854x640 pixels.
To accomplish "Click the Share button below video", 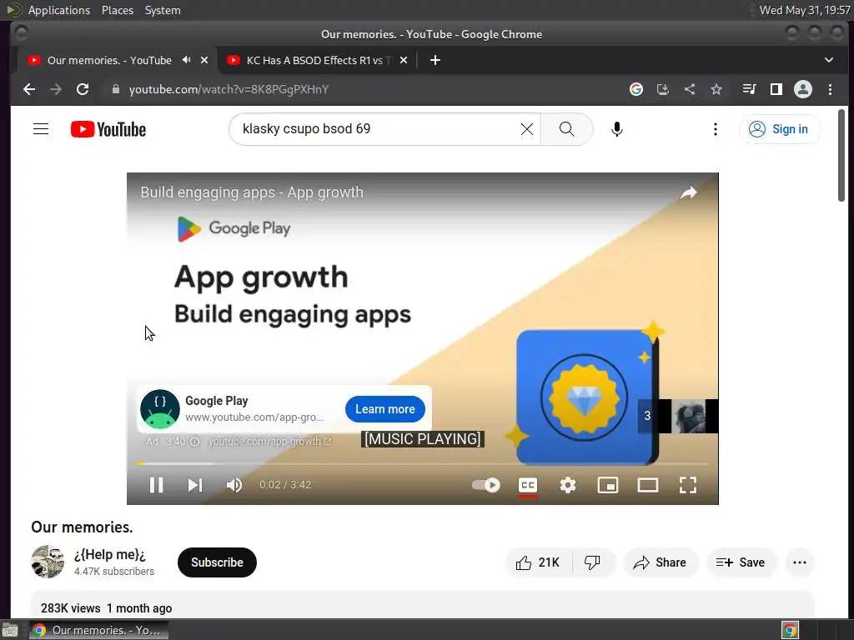I will (660, 562).
